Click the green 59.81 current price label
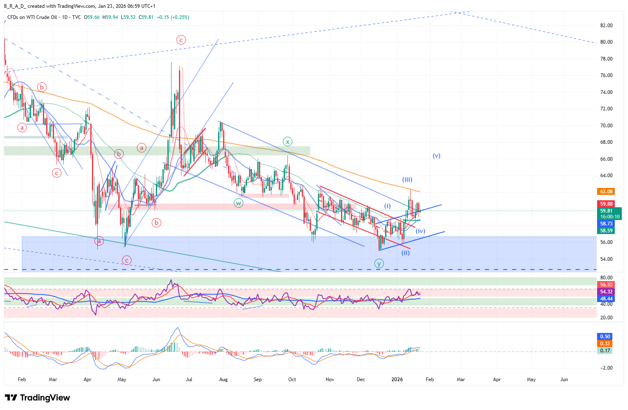The width and height of the screenshot is (628, 410). [x=606, y=211]
